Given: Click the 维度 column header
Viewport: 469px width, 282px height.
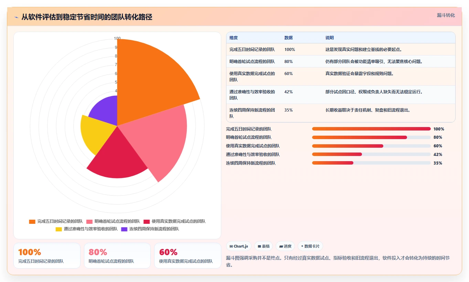Looking at the screenshot, I should (234, 38).
